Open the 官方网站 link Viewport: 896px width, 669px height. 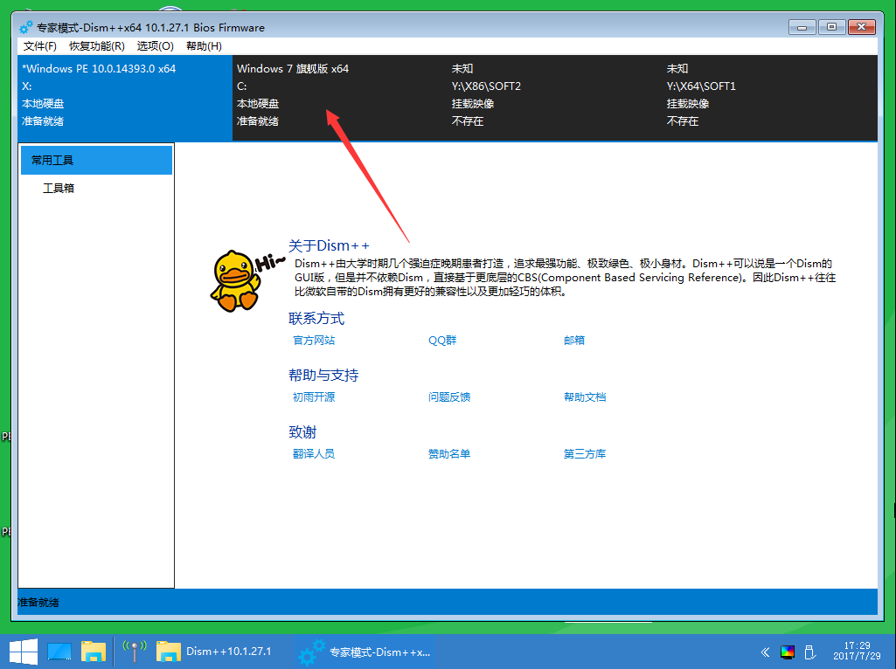314,341
